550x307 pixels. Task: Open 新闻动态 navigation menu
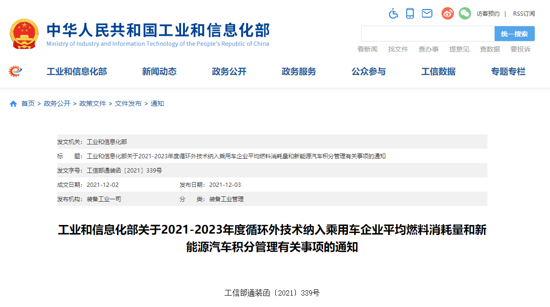tap(159, 72)
